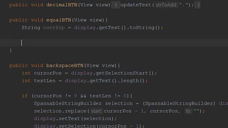This screenshot has width=228, height=128.
Task: Click the folded closing brace of decimalBTN
Action: point(198,5)
